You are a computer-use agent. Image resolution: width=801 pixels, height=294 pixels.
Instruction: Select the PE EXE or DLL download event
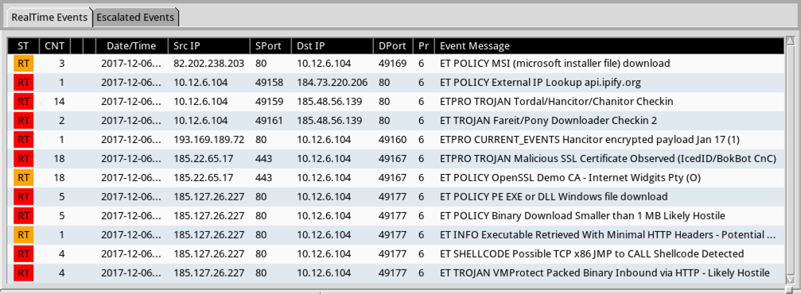(396, 197)
